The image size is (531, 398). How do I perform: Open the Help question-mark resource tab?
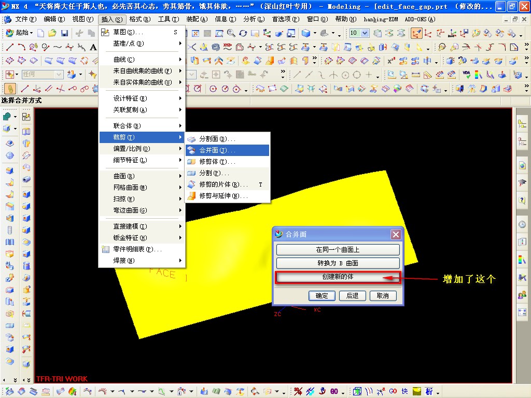coord(522,200)
